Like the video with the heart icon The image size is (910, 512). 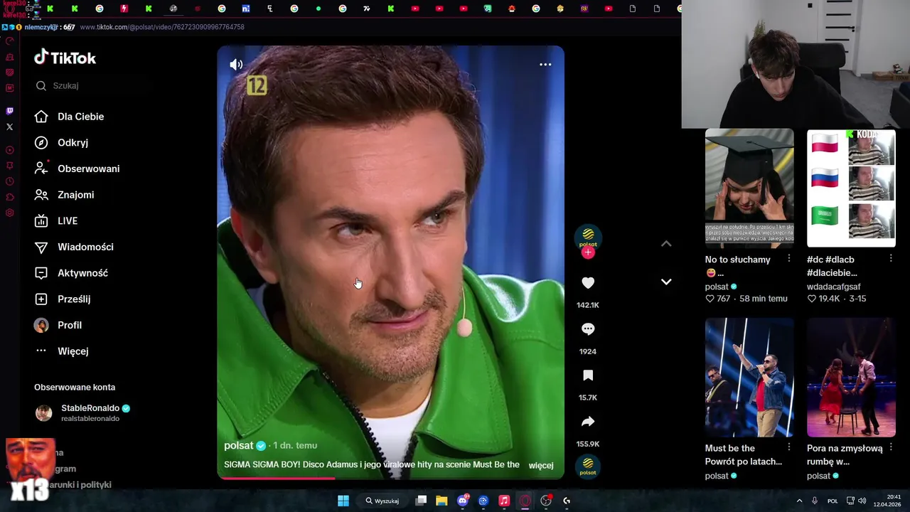(x=588, y=283)
